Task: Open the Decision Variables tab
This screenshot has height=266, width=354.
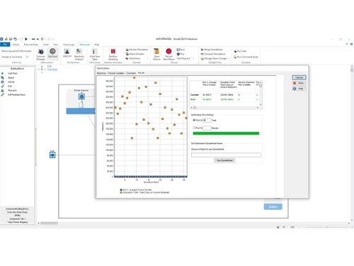Action: [116, 73]
